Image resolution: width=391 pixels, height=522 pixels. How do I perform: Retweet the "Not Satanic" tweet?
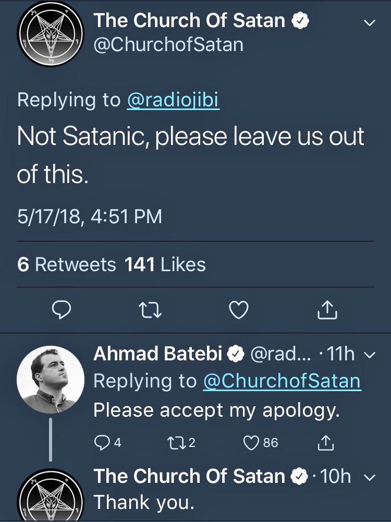coord(151,311)
